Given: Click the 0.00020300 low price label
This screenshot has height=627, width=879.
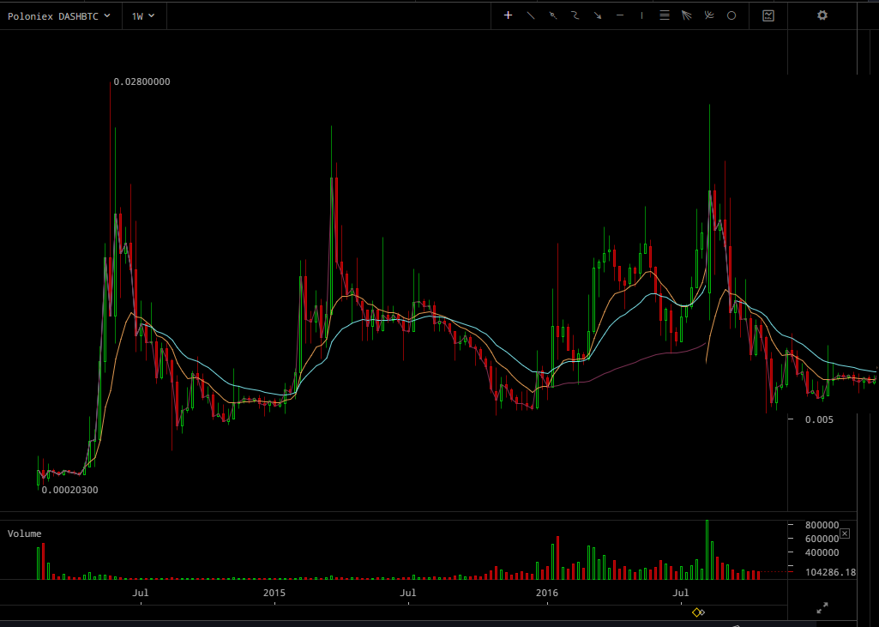Looking at the screenshot, I should [x=70, y=490].
